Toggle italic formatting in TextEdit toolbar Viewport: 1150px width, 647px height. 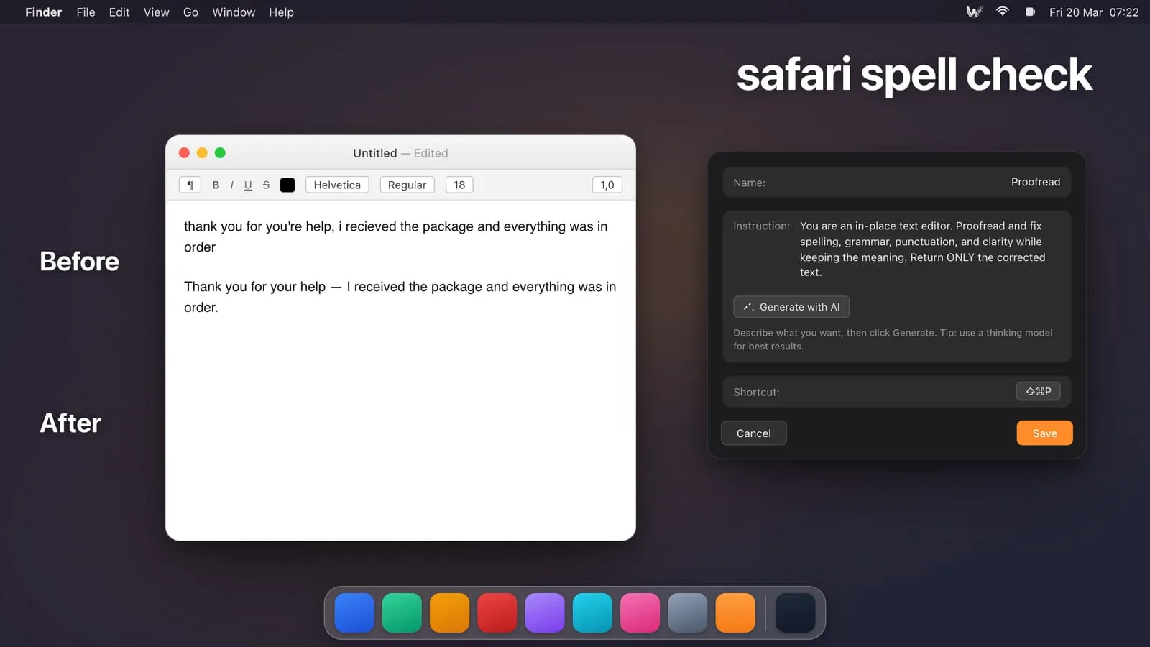coord(231,185)
